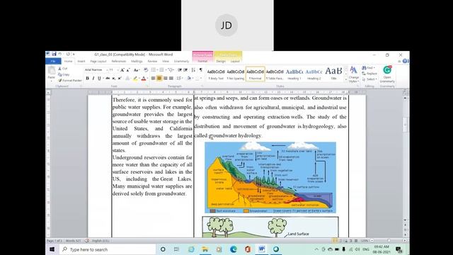The height and width of the screenshot is (255, 453).
Task: Open File Explorer from taskbar
Action: click(x=205, y=249)
